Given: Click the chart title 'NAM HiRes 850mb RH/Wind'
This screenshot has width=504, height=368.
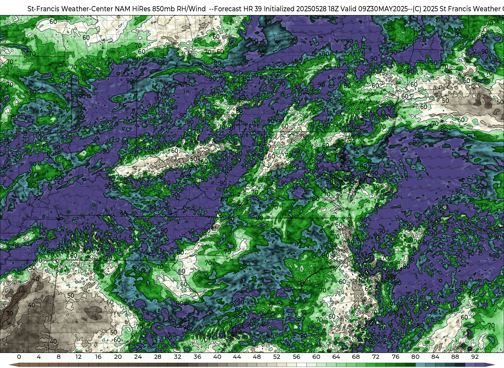Looking at the screenshot, I should (x=160, y=9).
